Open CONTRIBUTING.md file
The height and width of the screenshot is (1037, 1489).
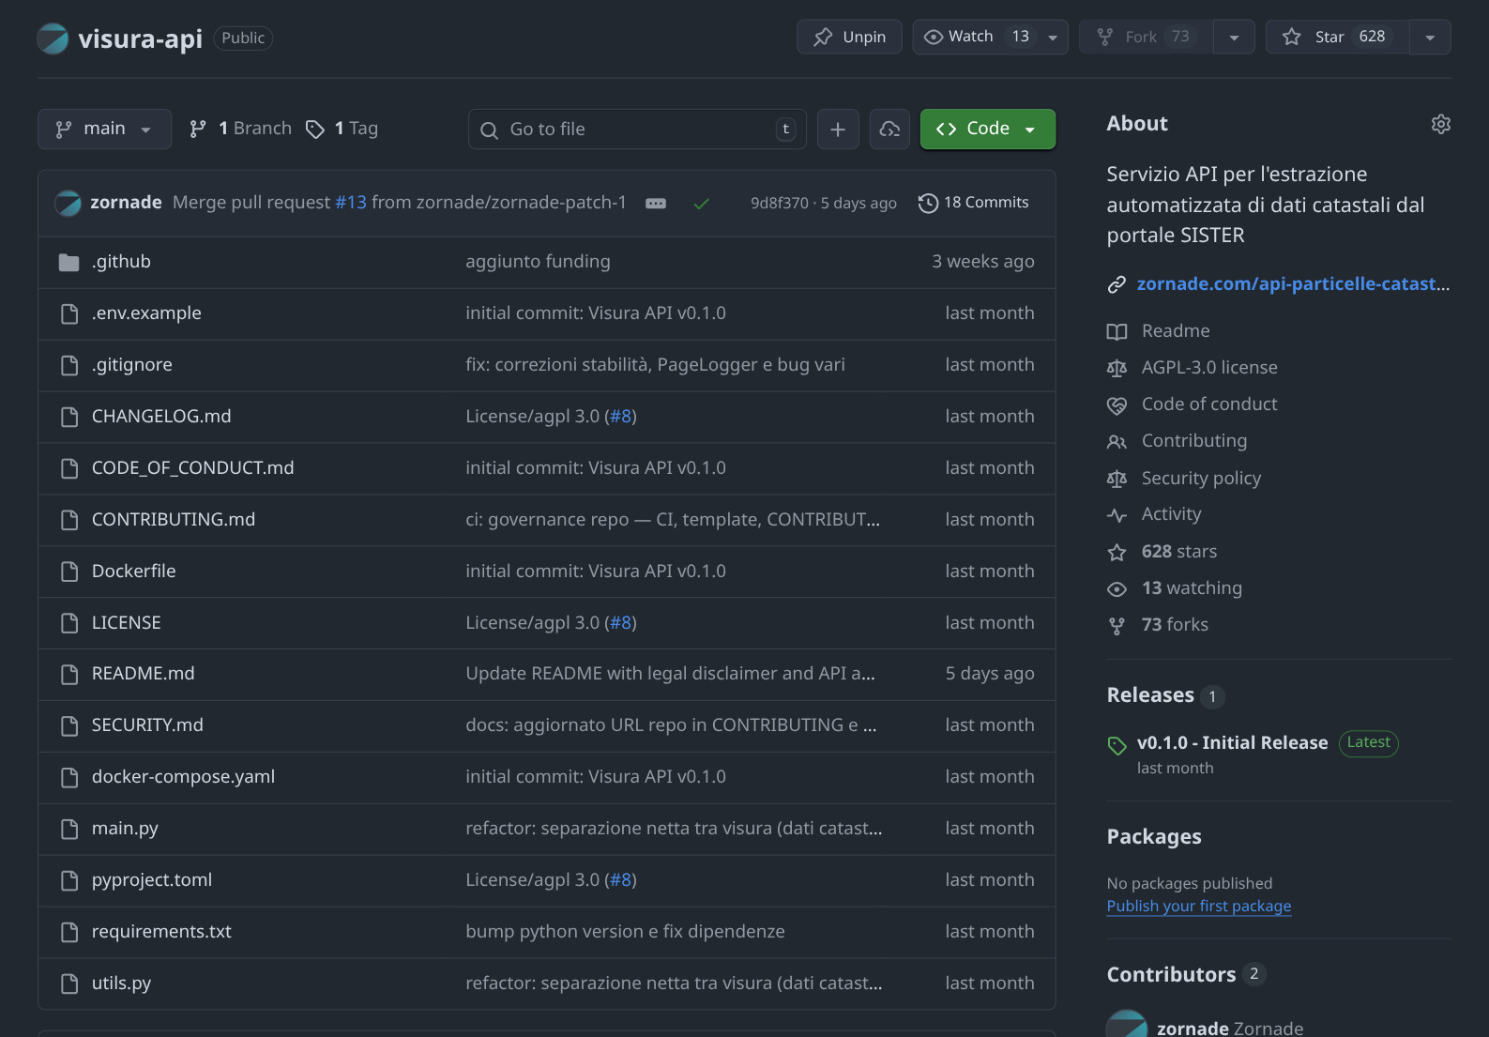pyautogui.click(x=174, y=520)
